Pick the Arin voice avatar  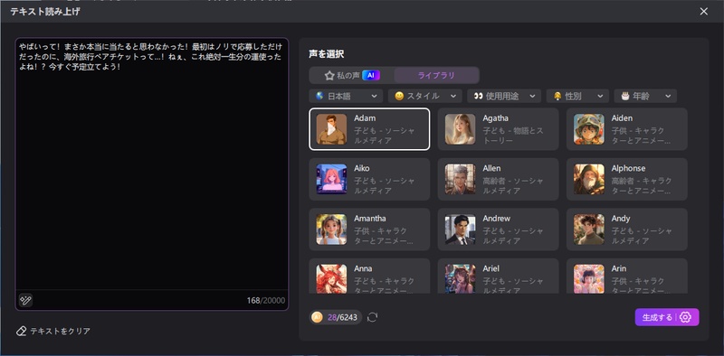click(589, 278)
